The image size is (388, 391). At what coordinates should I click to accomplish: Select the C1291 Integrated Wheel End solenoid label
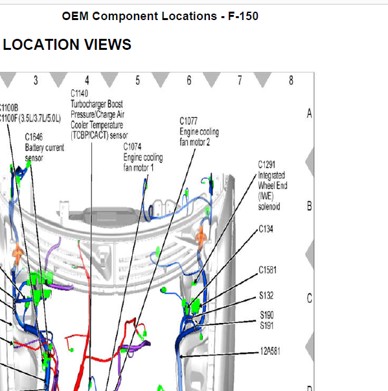tap(273, 186)
